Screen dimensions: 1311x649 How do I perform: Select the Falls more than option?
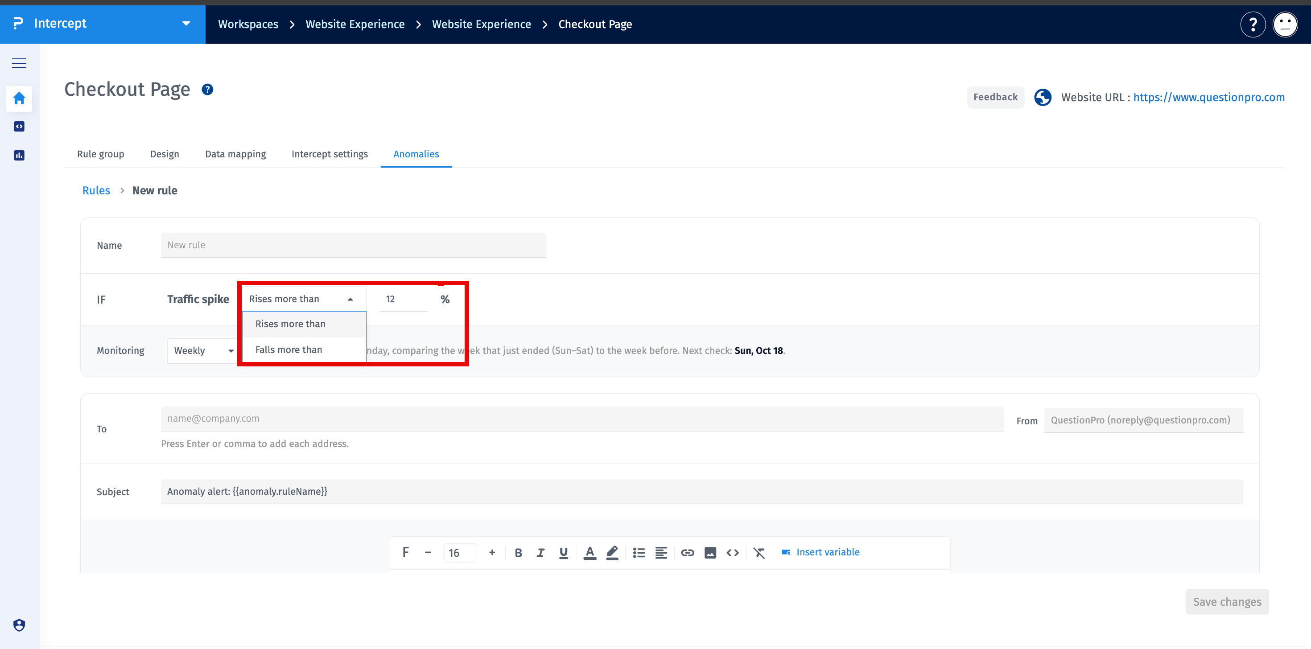(x=304, y=349)
